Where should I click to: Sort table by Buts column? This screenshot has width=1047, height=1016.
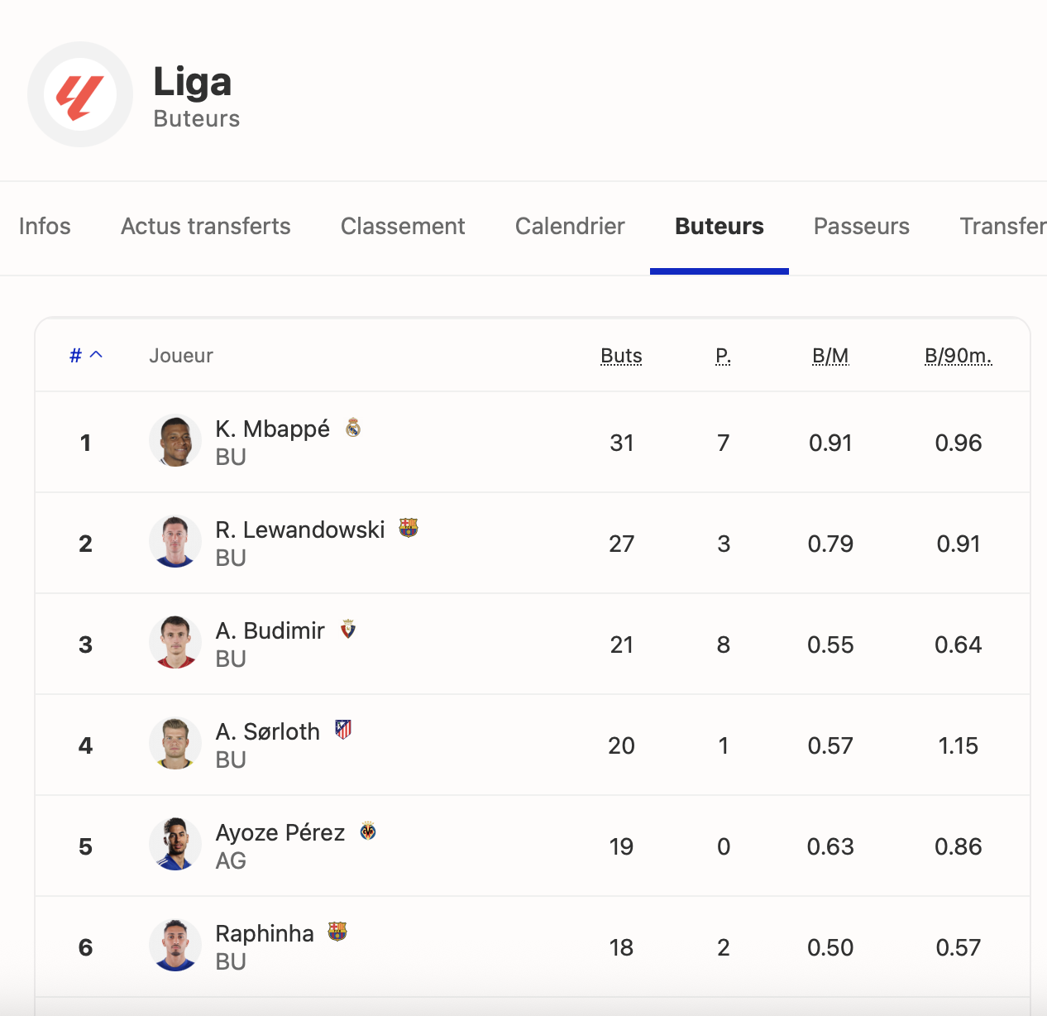[x=621, y=356]
